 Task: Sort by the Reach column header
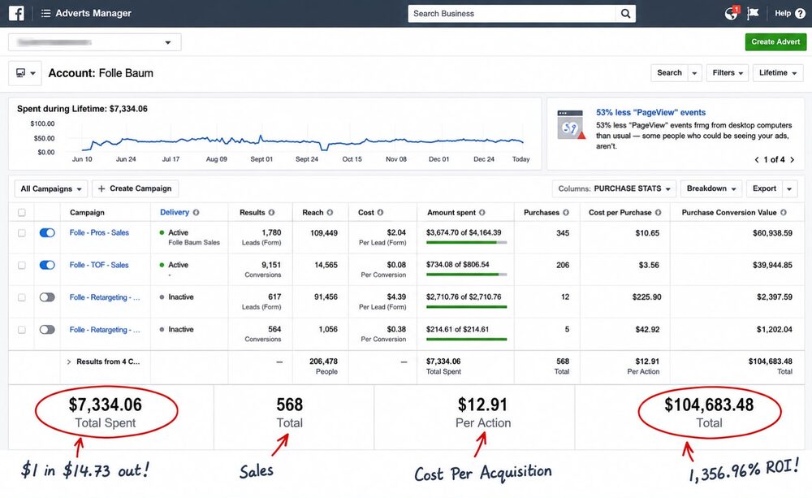[313, 213]
